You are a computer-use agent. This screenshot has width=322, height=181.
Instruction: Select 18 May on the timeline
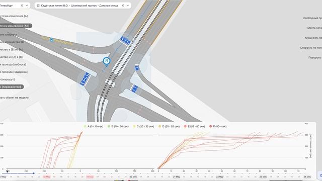pos(47,176)
